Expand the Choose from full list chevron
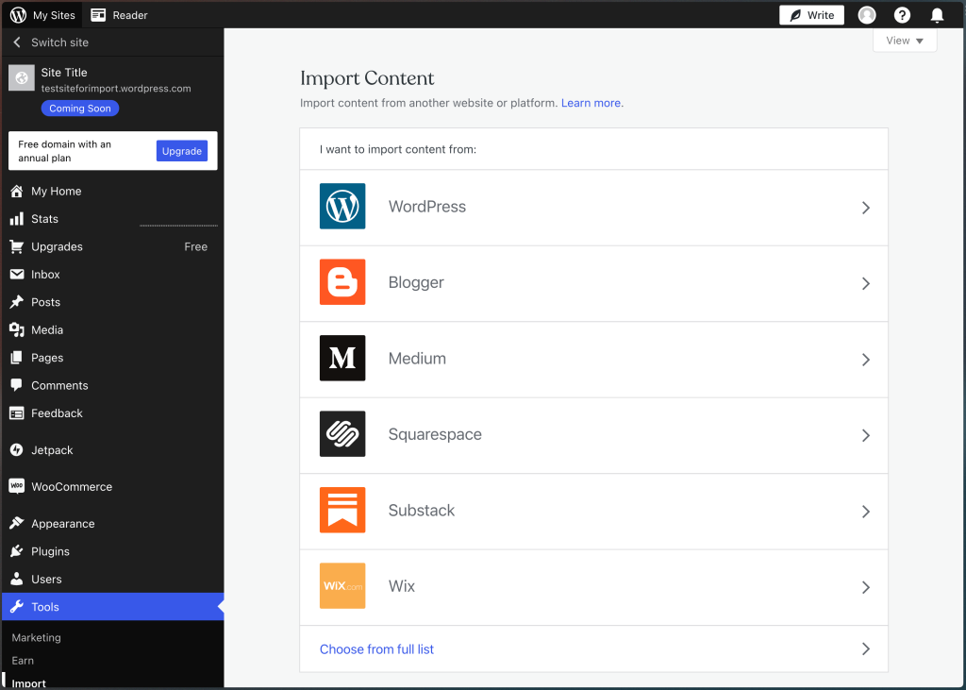966x690 pixels. pyautogui.click(x=865, y=649)
